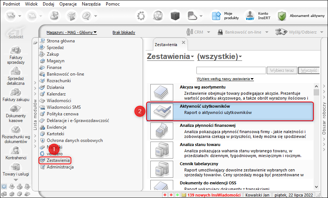The width and height of the screenshot is (328, 198).
Task: Open Kontrahenci shortcut icon
Action: click(x=16, y=150)
